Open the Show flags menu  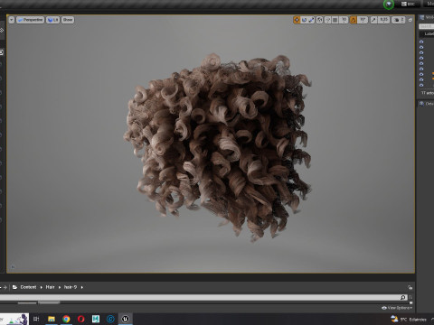pos(68,20)
